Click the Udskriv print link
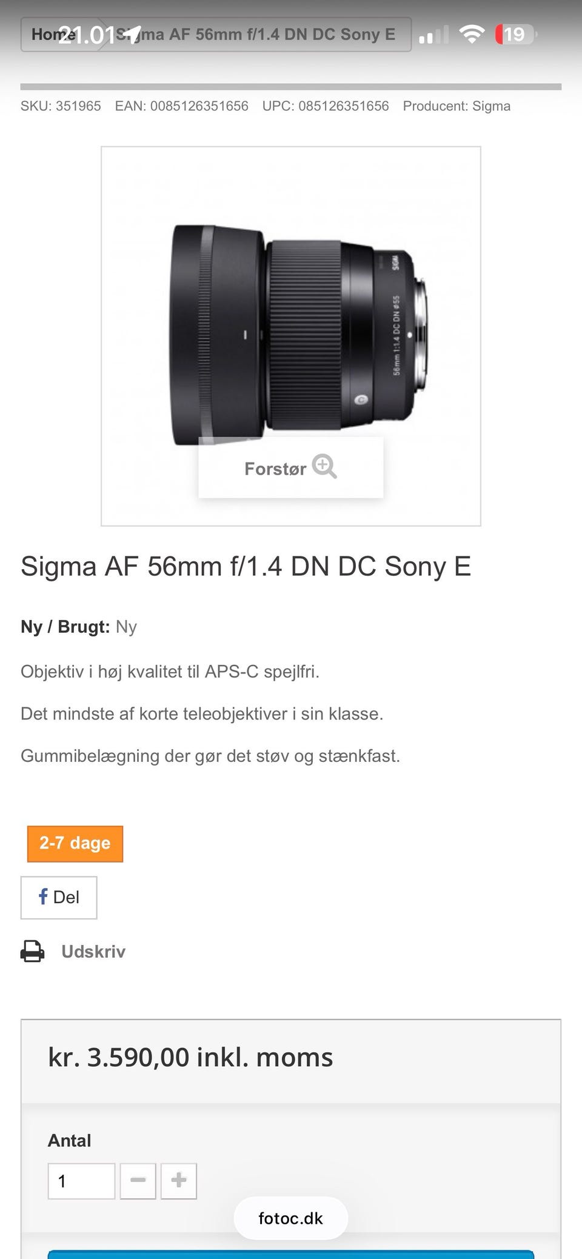 [93, 951]
